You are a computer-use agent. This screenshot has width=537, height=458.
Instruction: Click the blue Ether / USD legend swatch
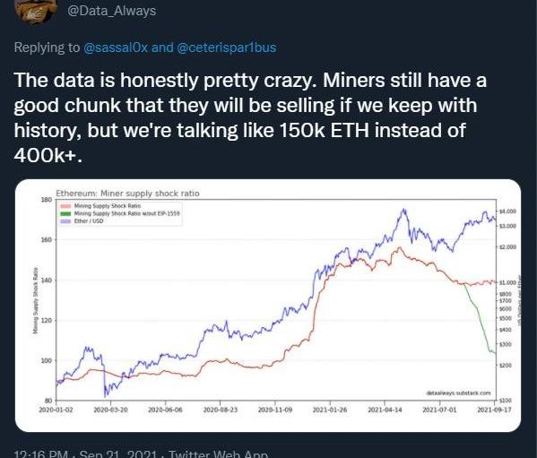tap(65, 221)
